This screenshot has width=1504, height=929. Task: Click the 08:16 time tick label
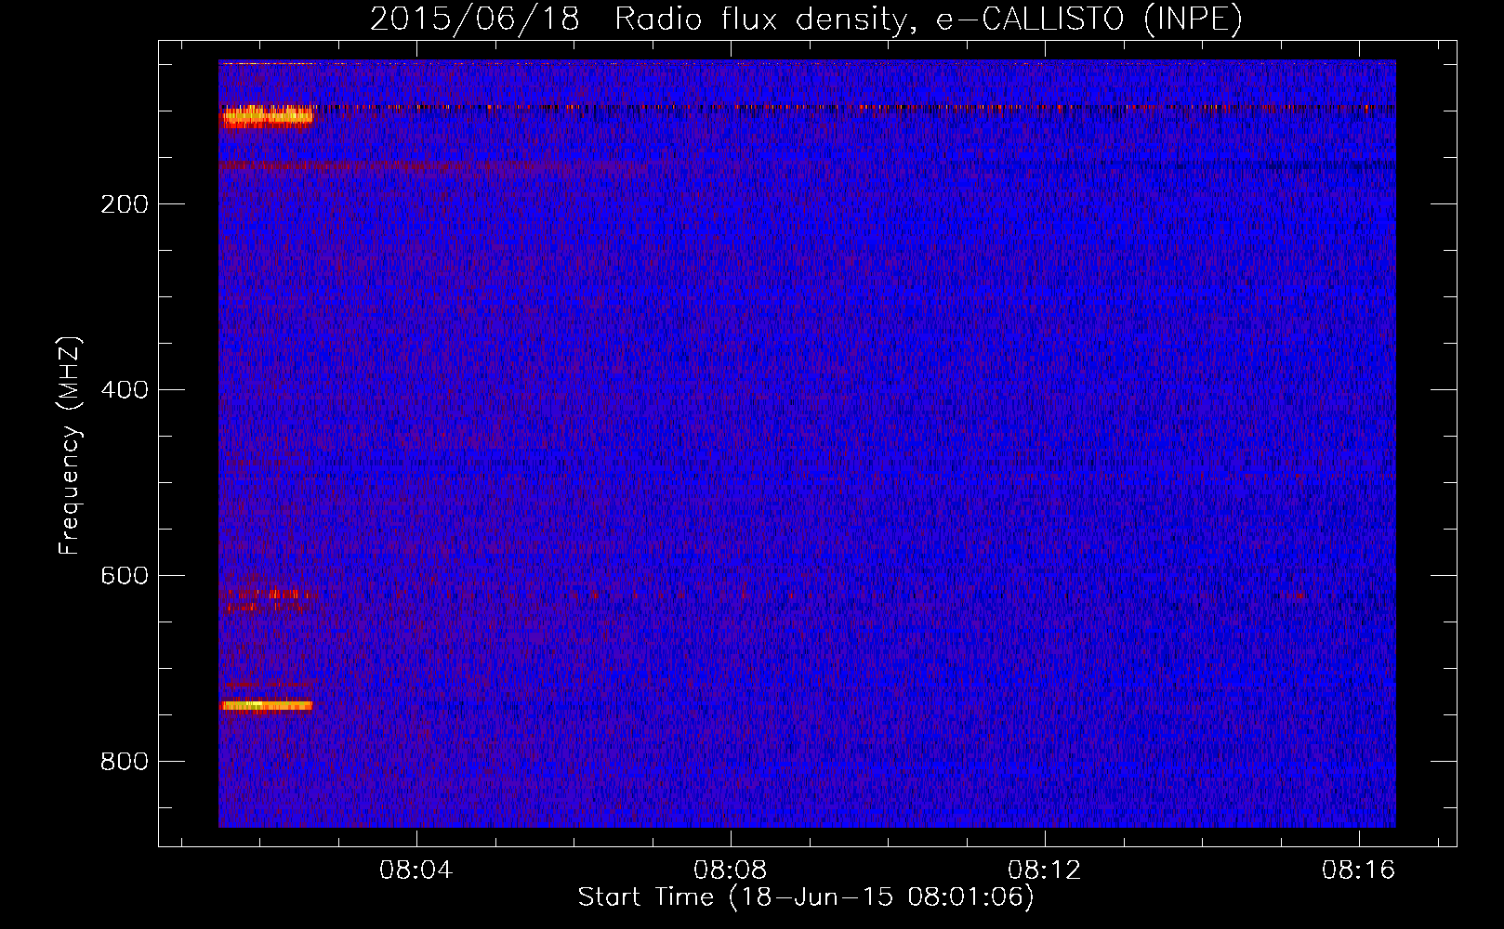point(1359,870)
